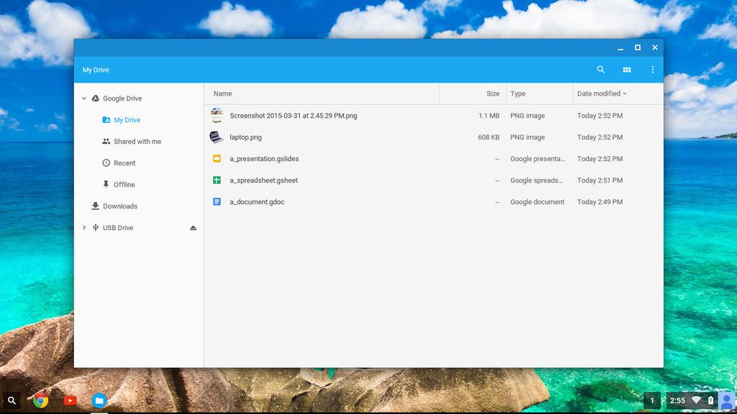Click the user avatar in tray
Image resolution: width=737 pixels, height=414 pixels.
[726, 400]
